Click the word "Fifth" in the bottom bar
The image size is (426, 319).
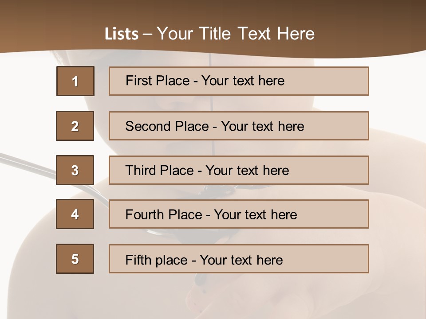pyautogui.click(x=138, y=260)
